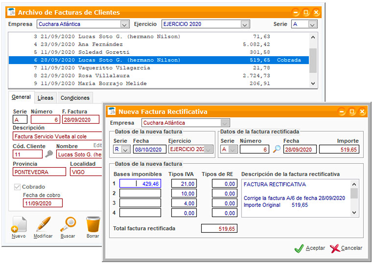Click the Aceptar button label
The height and width of the screenshot is (263, 373).
(315, 248)
